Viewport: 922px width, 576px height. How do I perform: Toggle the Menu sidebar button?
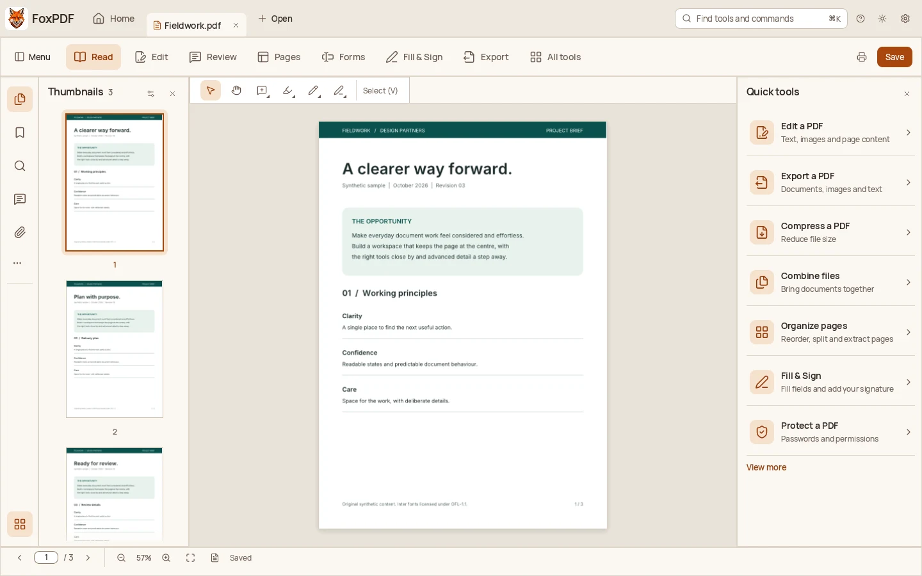33,57
